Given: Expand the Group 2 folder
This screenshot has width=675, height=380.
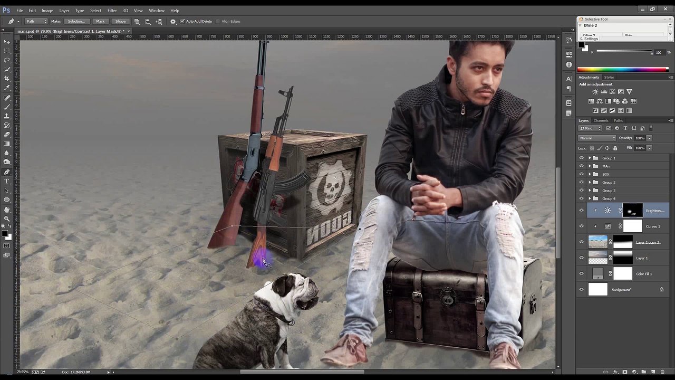Looking at the screenshot, I should click(590, 182).
